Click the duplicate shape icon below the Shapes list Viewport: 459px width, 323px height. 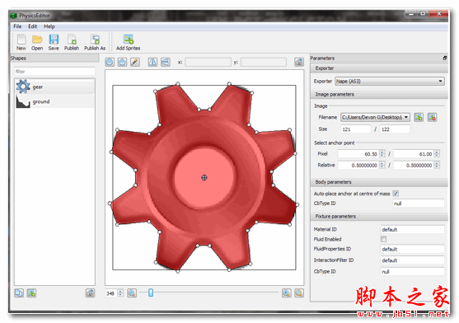19,293
